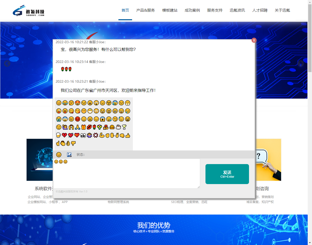312x245 pixels.
Task: Go to 人才招聘 page
Action: click(x=260, y=10)
